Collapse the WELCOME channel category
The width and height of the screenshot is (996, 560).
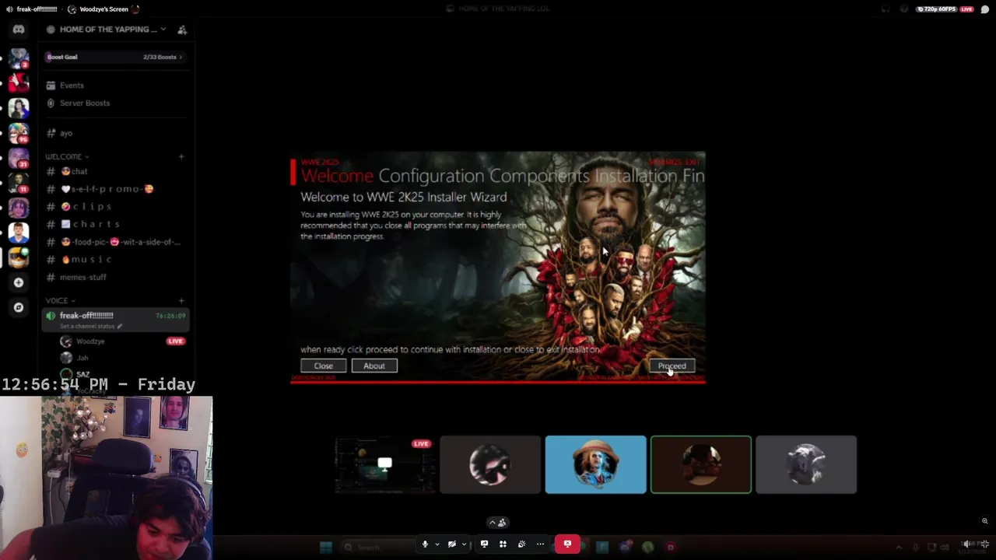click(x=67, y=156)
